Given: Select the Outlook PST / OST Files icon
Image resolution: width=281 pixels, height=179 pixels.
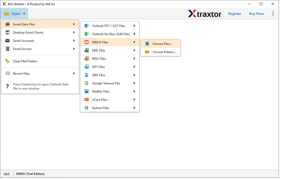Looking at the screenshot, I should click(x=87, y=26).
